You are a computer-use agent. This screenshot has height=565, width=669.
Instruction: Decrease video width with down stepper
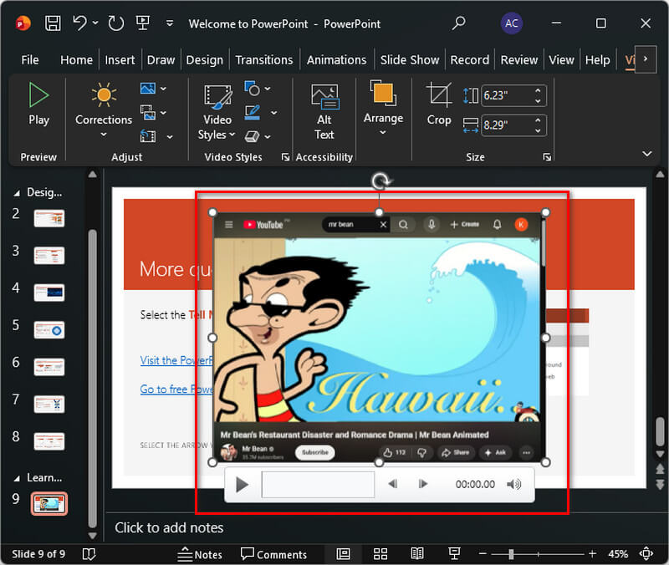click(x=538, y=130)
